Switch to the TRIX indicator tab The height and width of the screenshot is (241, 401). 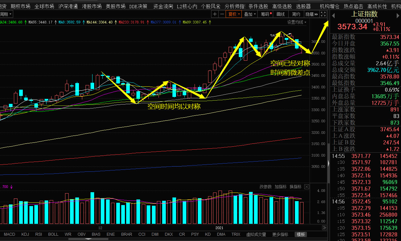click(x=236, y=234)
